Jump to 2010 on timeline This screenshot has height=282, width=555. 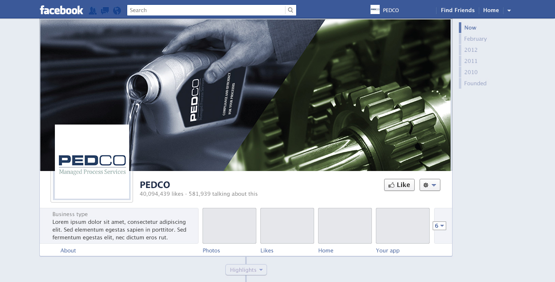click(471, 72)
